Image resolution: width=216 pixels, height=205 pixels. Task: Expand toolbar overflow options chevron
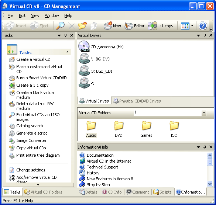pyautogui.click(x=211, y=29)
